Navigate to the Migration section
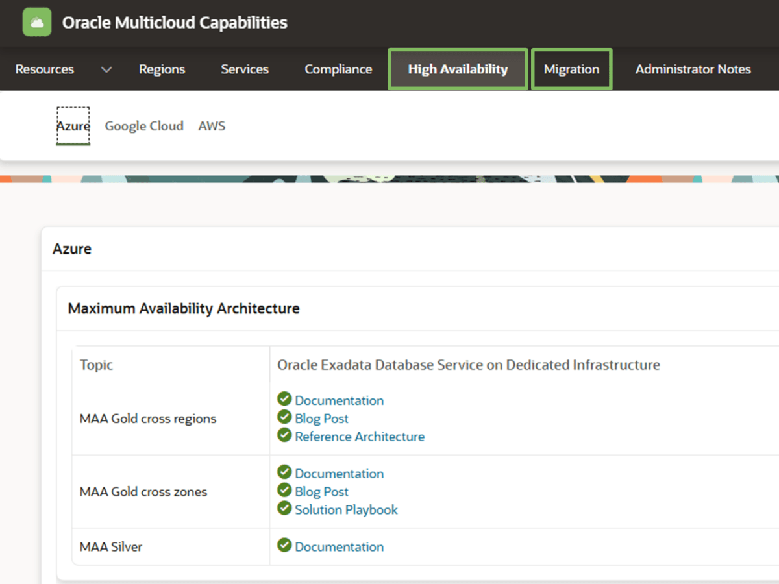The height and width of the screenshot is (584, 779). 572,69
